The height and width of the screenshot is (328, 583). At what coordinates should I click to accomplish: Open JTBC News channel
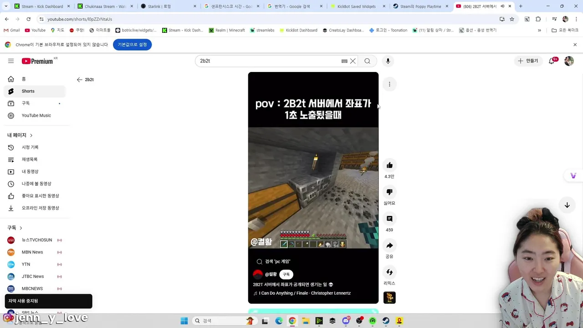pyautogui.click(x=35, y=277)
